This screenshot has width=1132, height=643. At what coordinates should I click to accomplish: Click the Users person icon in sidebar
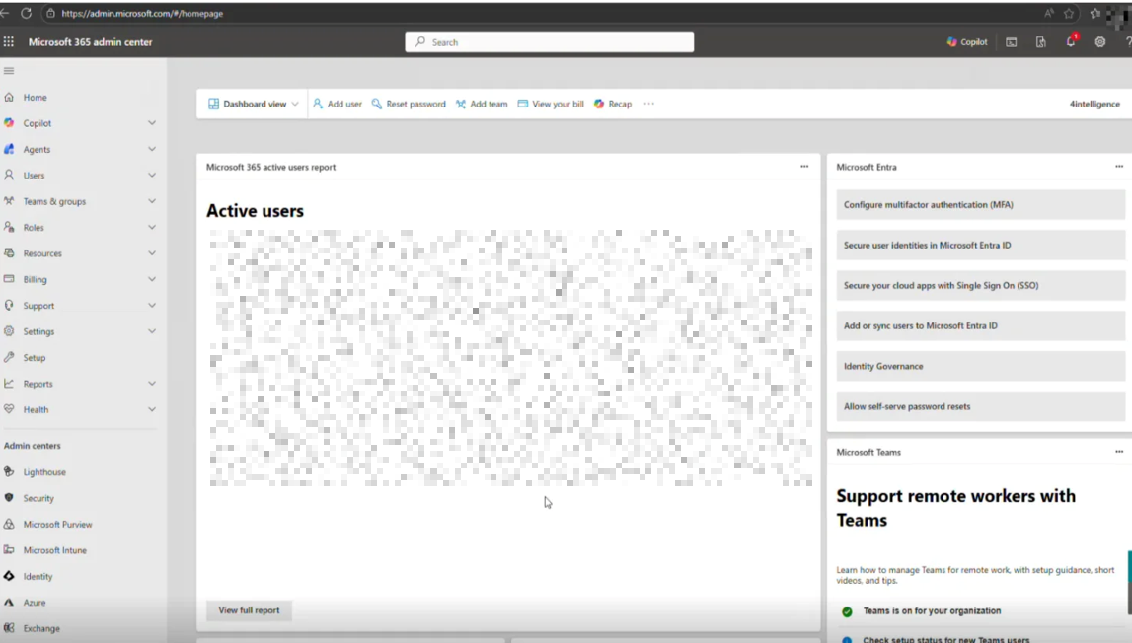pos(9,175)
